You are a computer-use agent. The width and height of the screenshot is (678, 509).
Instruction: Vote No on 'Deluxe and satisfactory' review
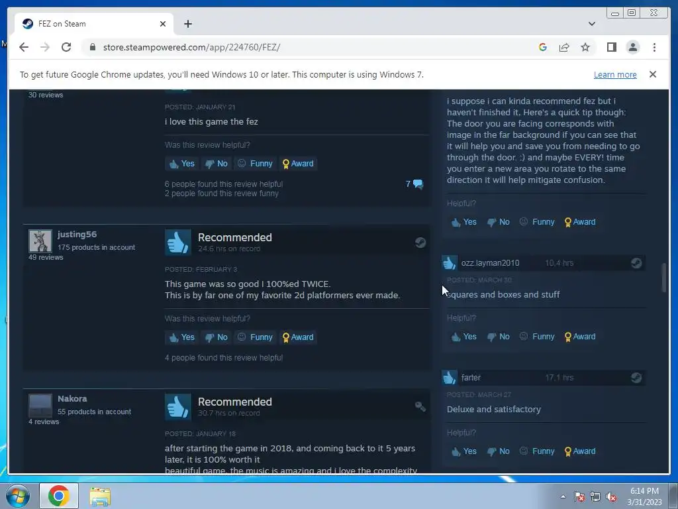pyautogui.click(x=499, y=451)
